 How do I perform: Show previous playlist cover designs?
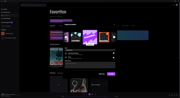(x=66, y=37)
